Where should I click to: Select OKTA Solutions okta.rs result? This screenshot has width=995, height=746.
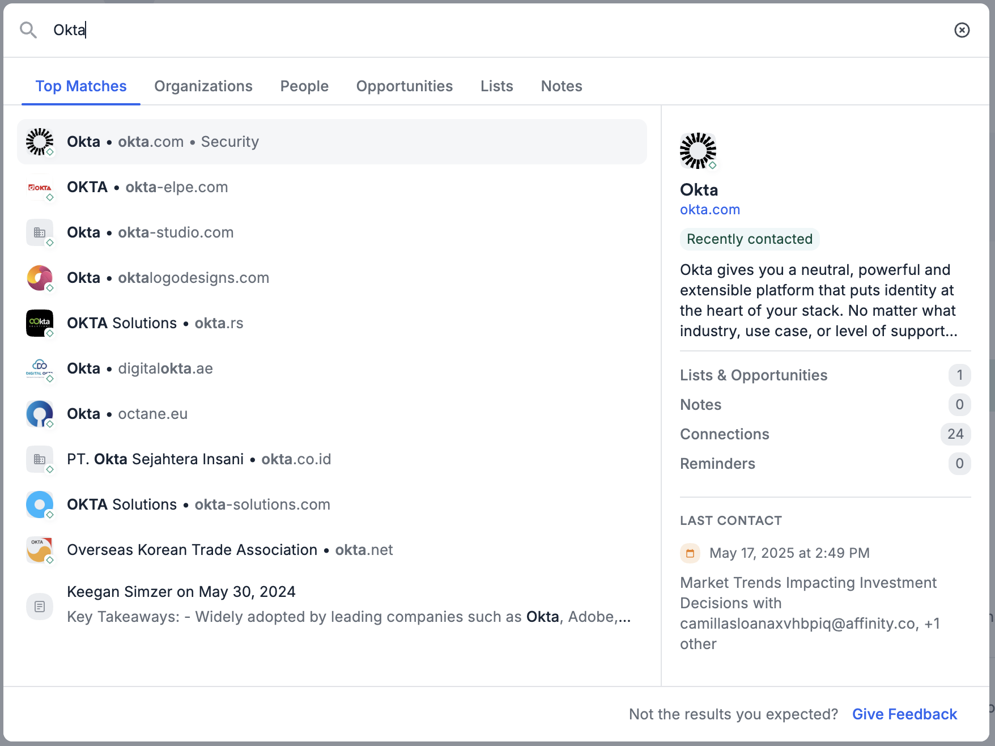[x=332, y=323]
